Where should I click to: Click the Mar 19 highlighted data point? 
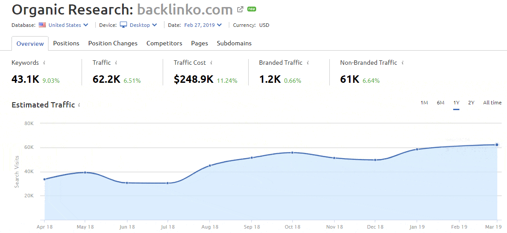(497, 145)
